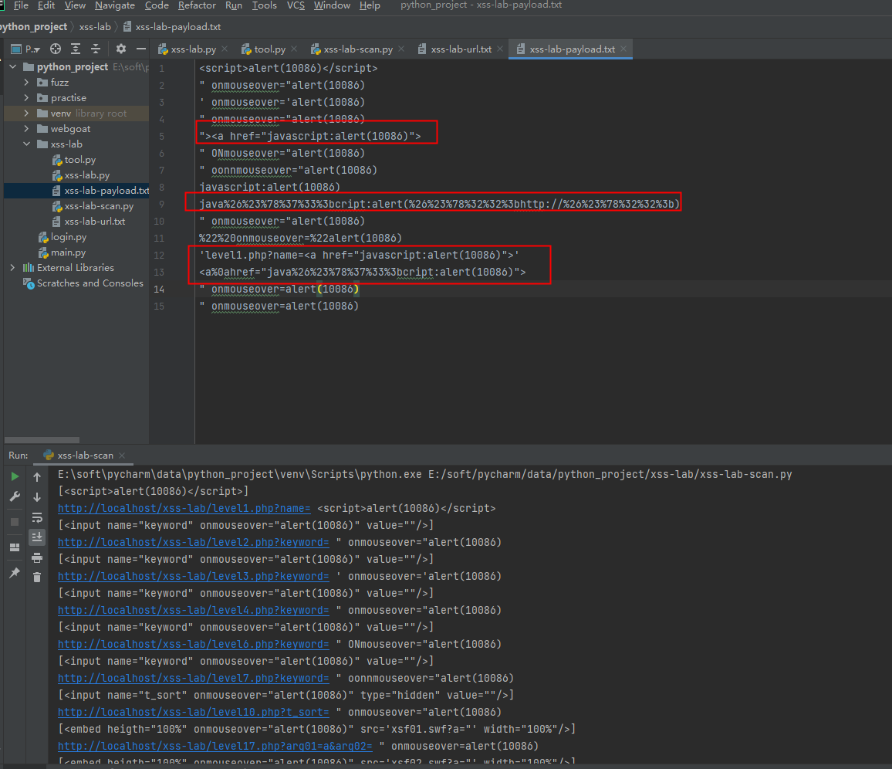
Task: Click the Collapse All icon in Project panel
Action: [x=96, y=49]
